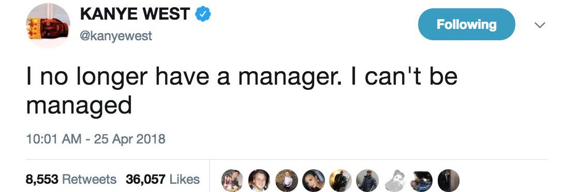
Task: View the 8,553 Retweets list
Action: click(71, 180)
